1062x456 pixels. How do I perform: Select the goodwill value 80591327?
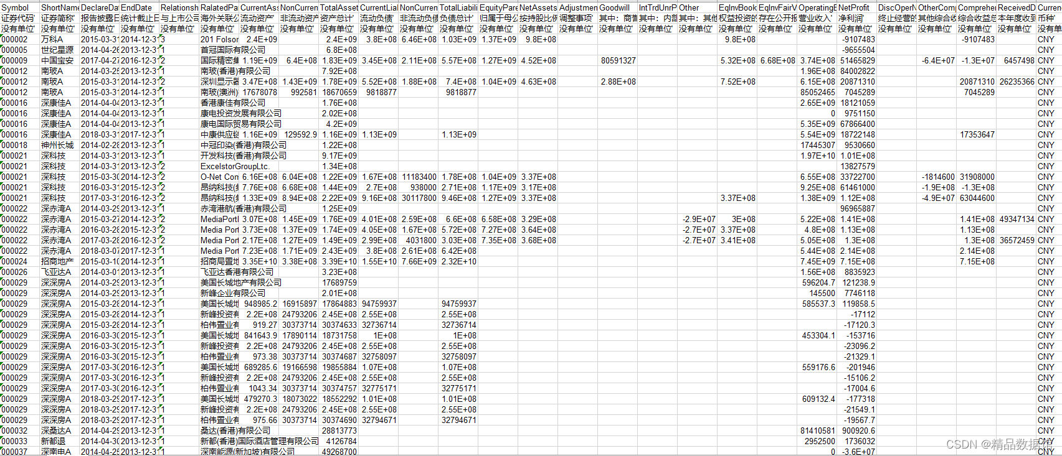(617, 60)
